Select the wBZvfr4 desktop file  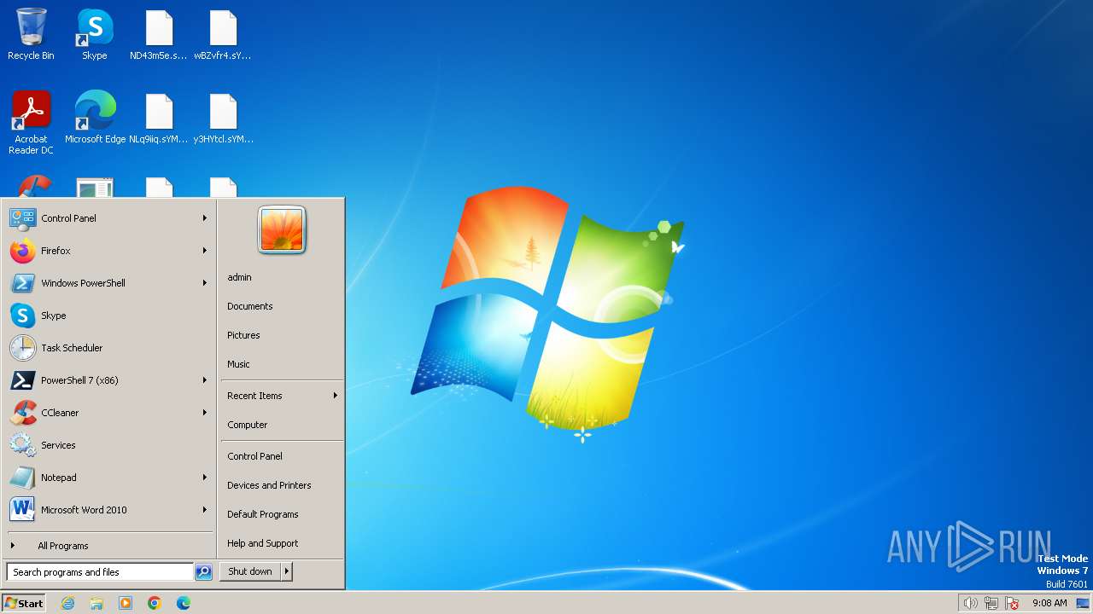coord(223,34)
